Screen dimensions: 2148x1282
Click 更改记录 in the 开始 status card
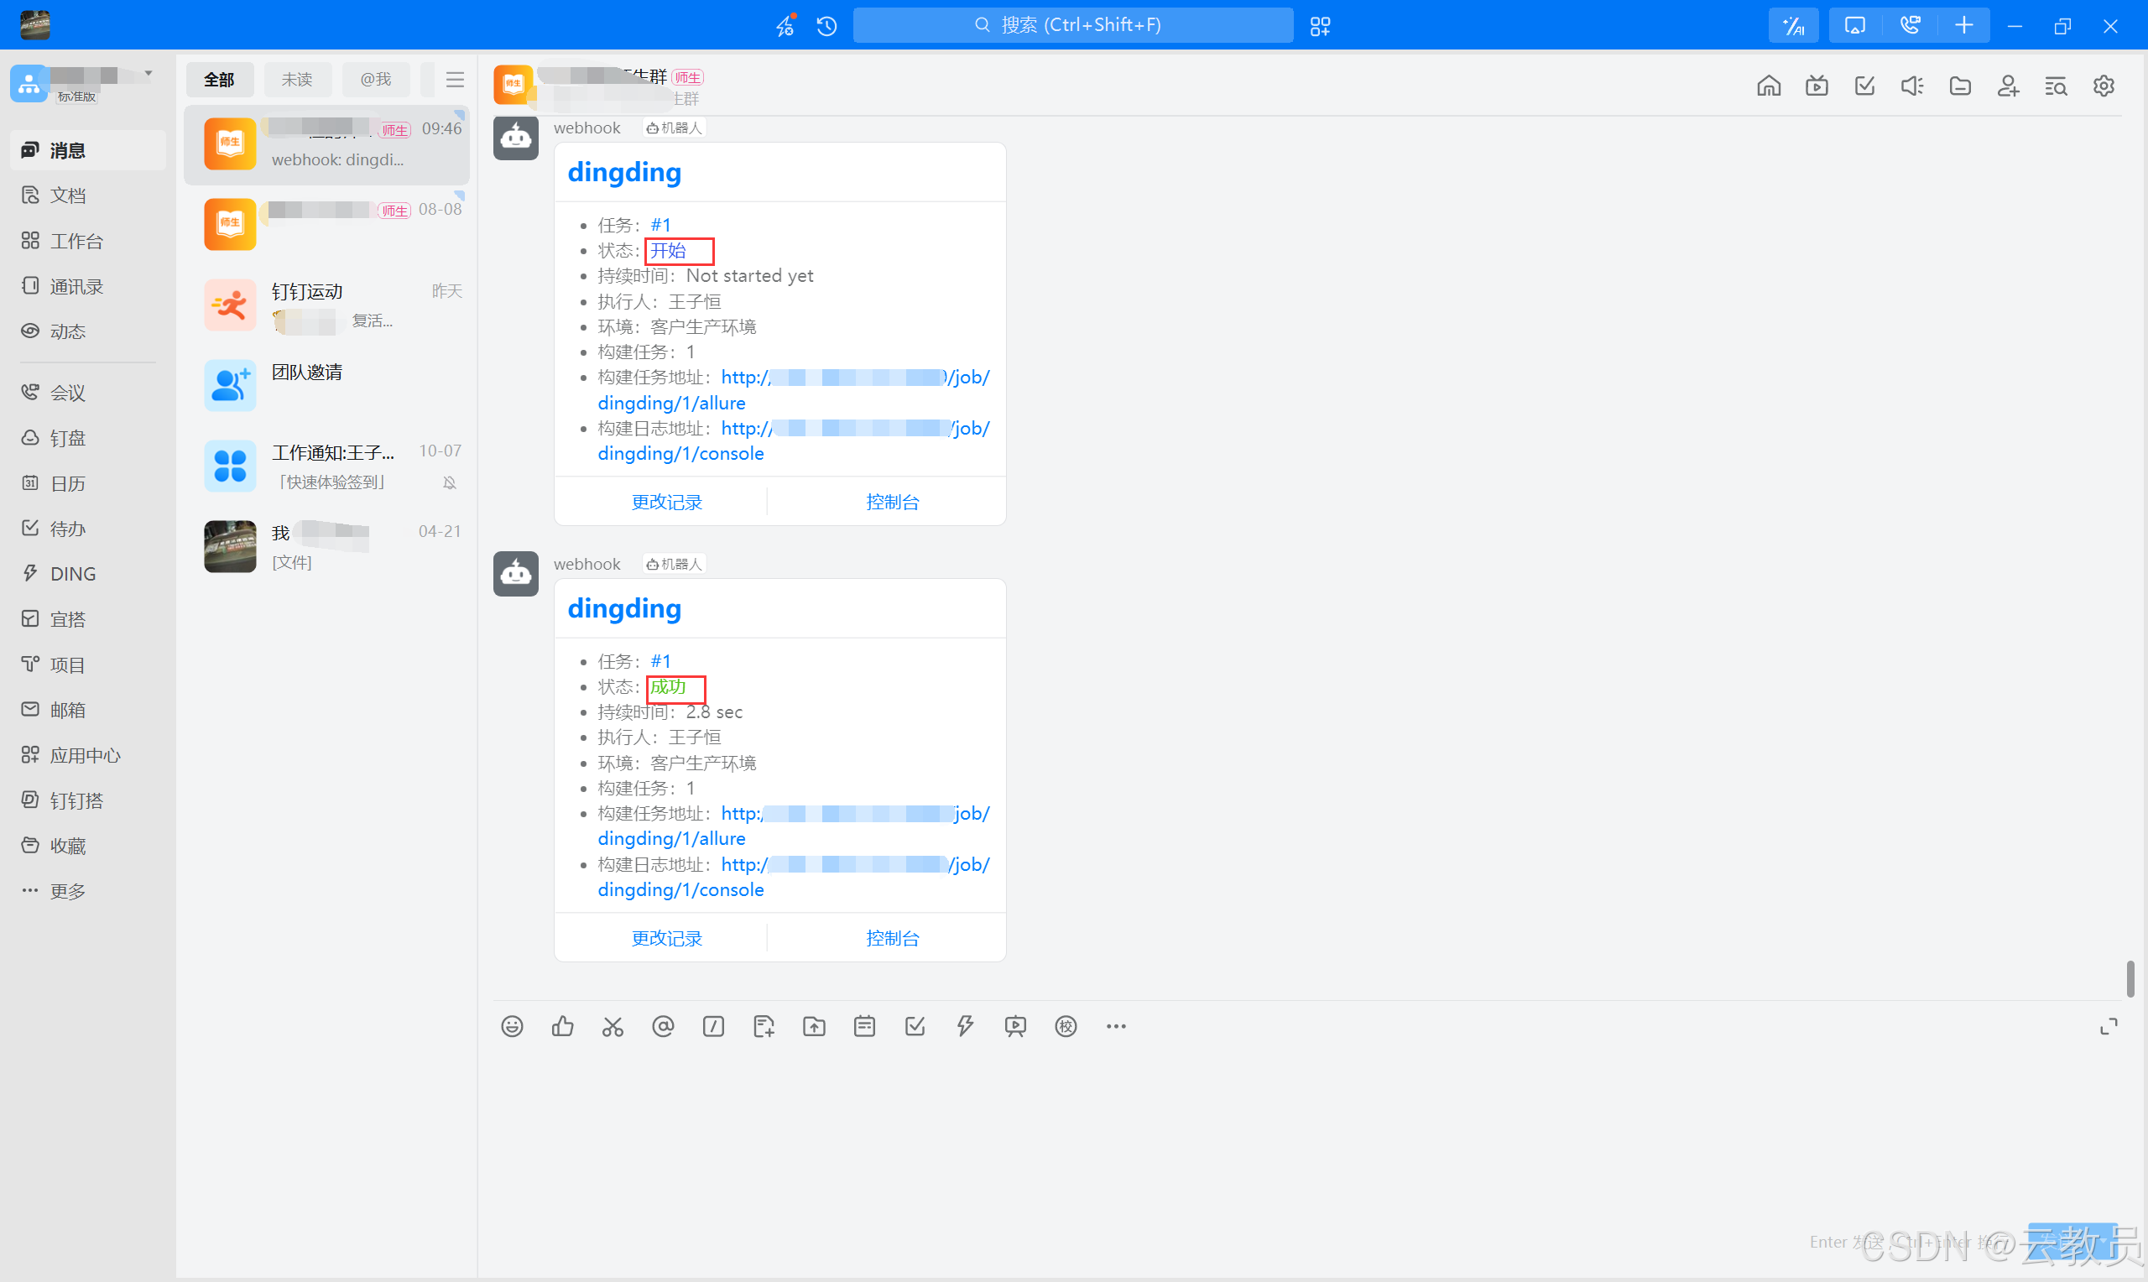[x=667, y=502]
